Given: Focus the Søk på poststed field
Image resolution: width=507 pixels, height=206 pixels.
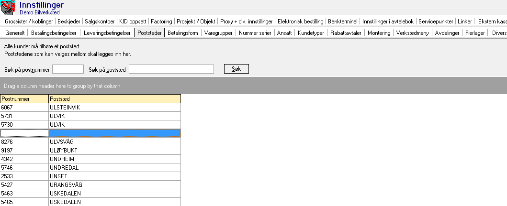Looking at the screenshot, I should [x=171, y=69].
